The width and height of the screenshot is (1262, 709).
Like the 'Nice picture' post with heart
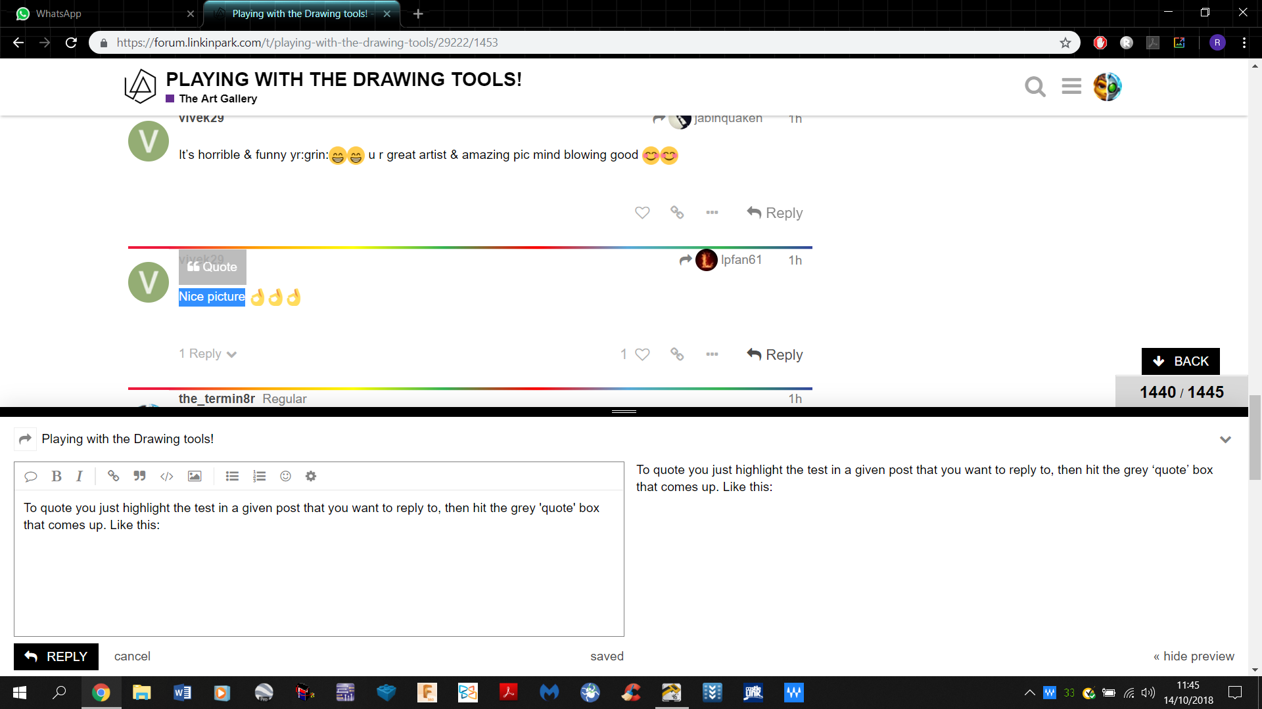pyautogui.click(x=642, y=354)
